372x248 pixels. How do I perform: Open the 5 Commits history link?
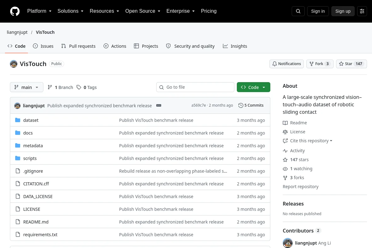[x=251, y=105]
